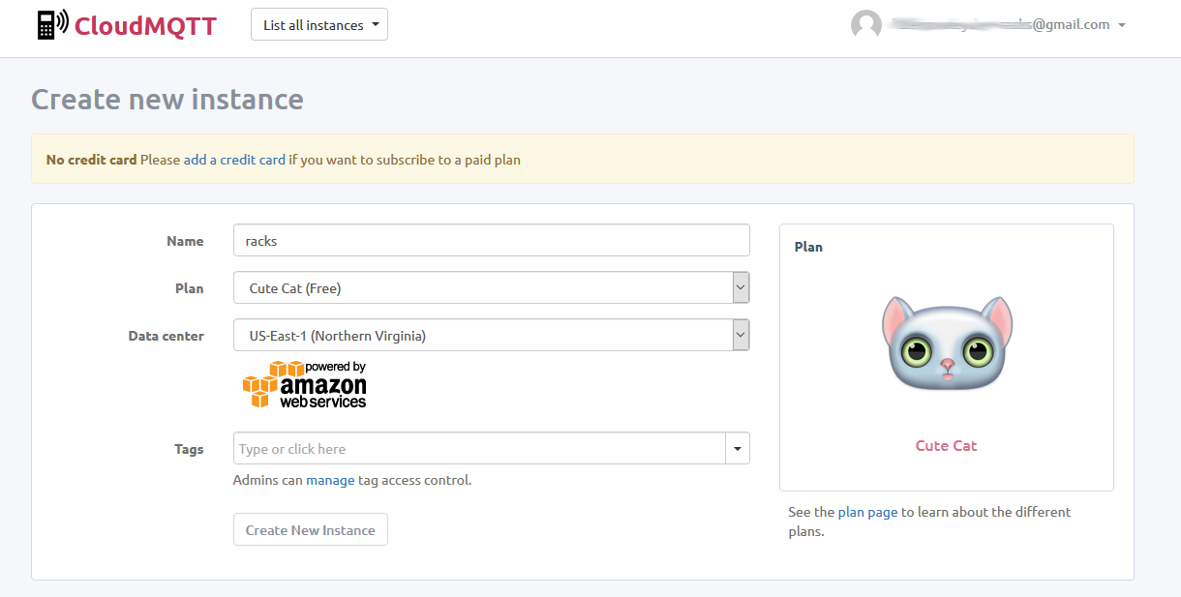Open the account email menu caret
The height and width of the screenshot is (597, 1181).
pyautogui.click(x=1122, y=25)
